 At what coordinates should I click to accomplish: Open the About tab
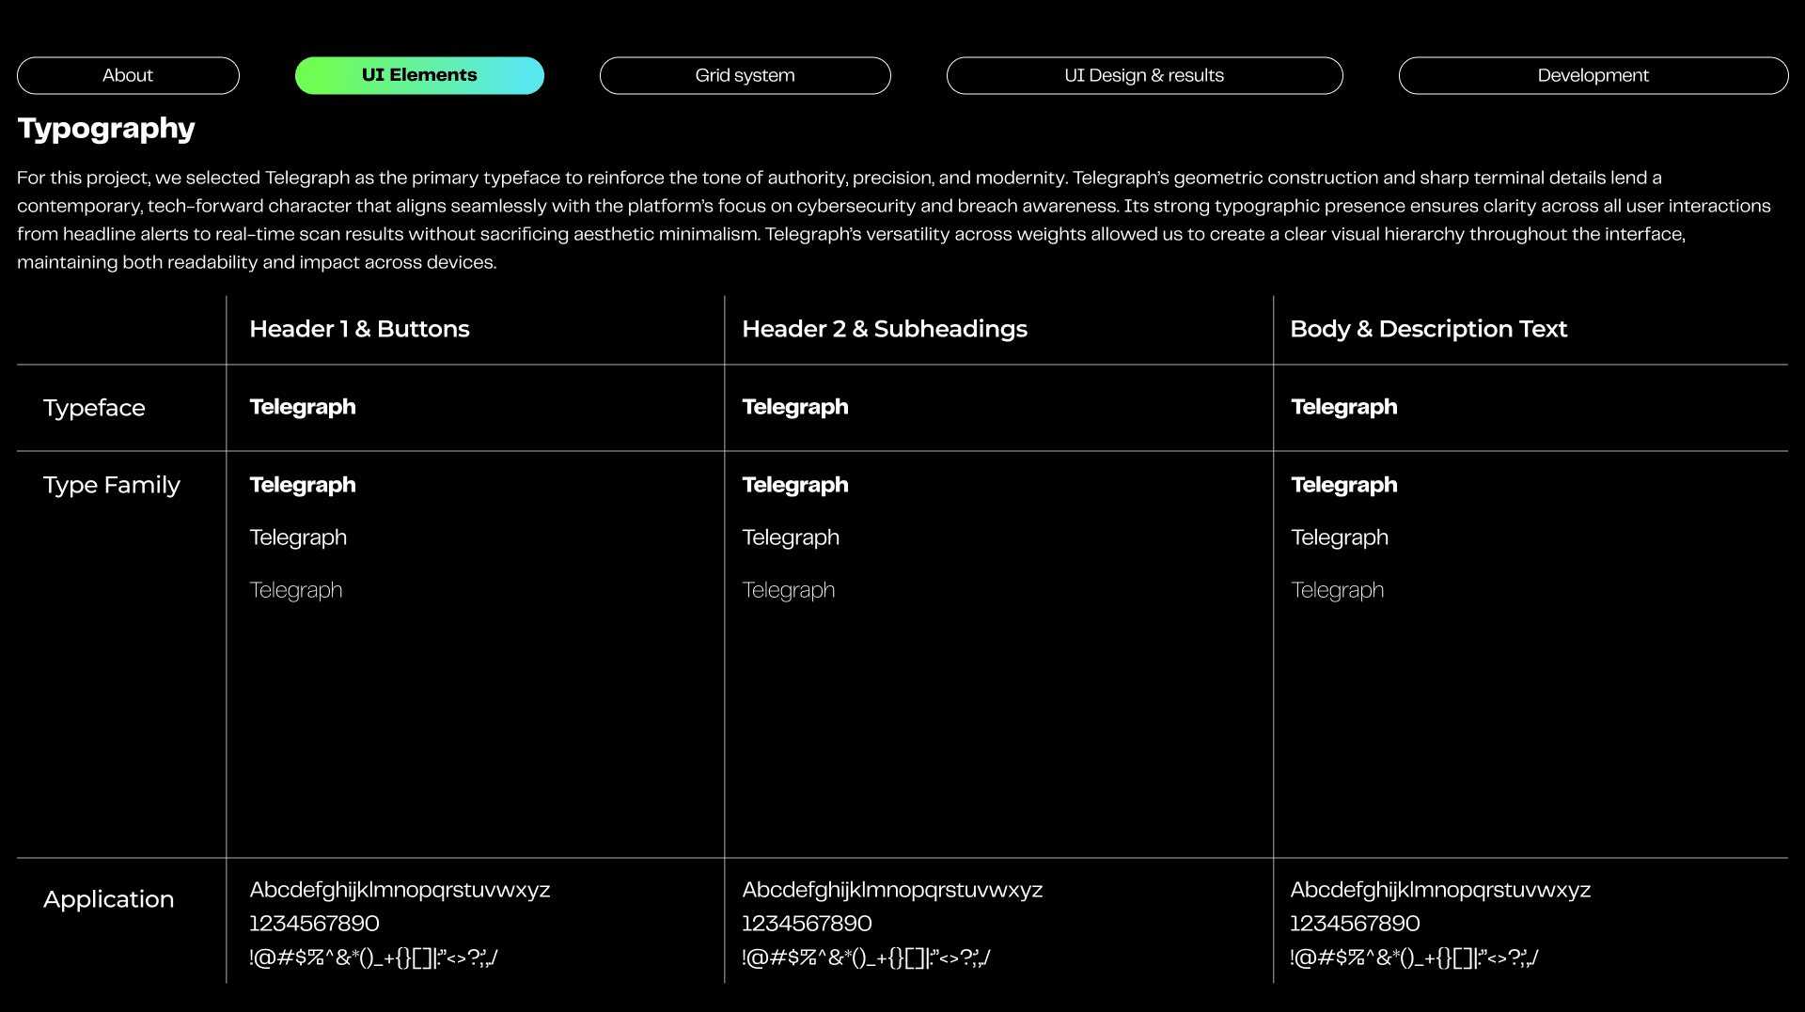click(128, 75)
